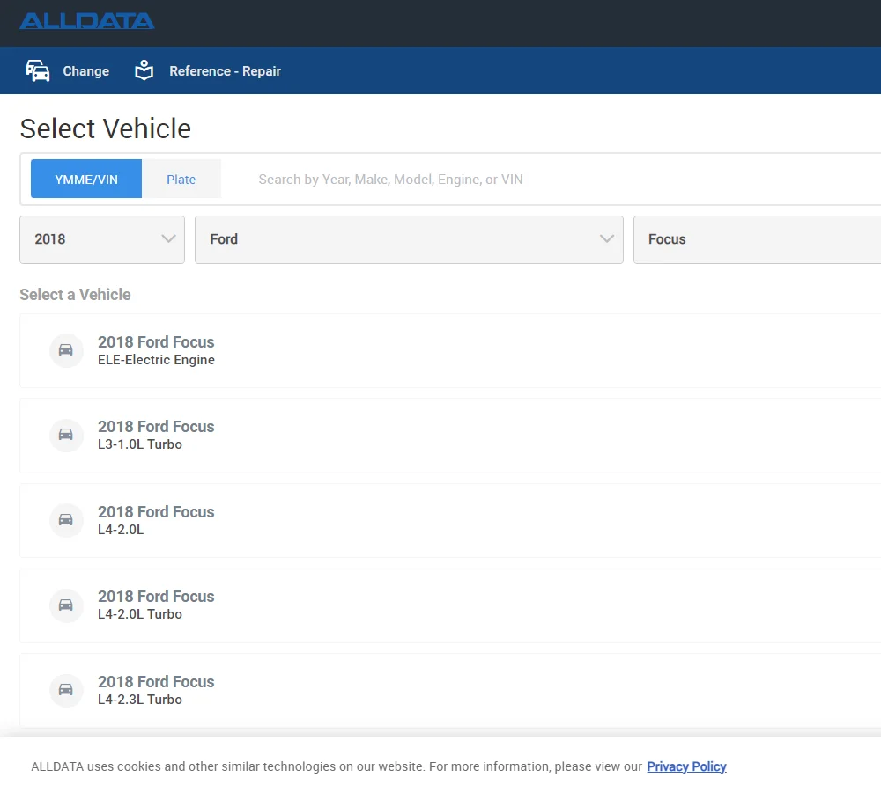Image resolution: width=881 pixels, height=792 pixels.
Task: Select 2018 Ford Focus ELE-Electric Engine
Action: click(156, 350)
